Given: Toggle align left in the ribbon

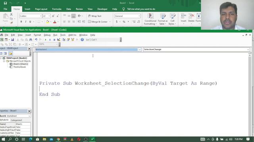Looking at the screenshot, I should pos(64,22).
